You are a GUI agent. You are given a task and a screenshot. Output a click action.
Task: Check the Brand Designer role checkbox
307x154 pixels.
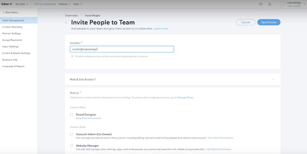(x=72, y=114)
